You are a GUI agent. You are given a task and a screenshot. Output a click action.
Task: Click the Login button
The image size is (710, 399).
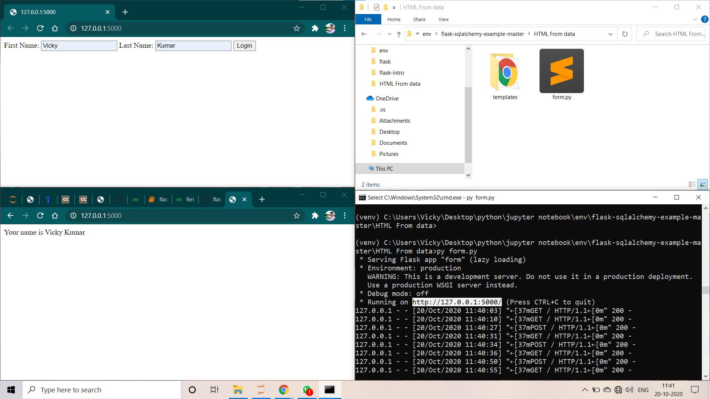pyautogui.click(x=244, y=46)
